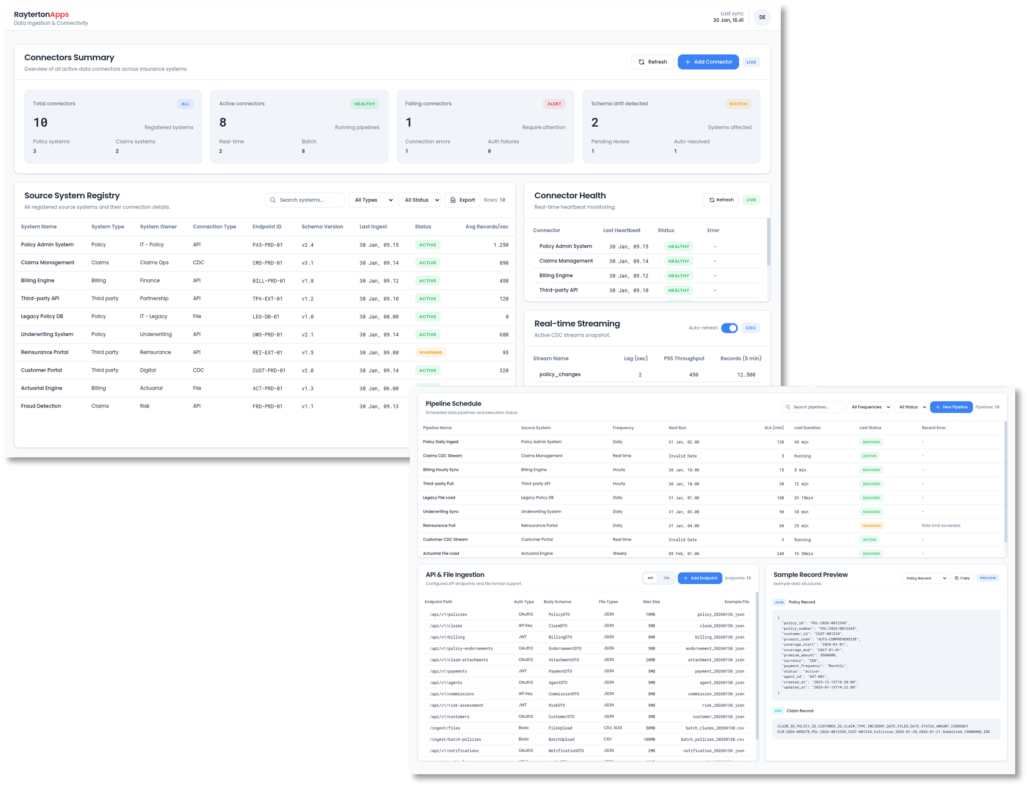Open the All Types dropdown
Screen dimensions: 1028x787
point(371,200)
